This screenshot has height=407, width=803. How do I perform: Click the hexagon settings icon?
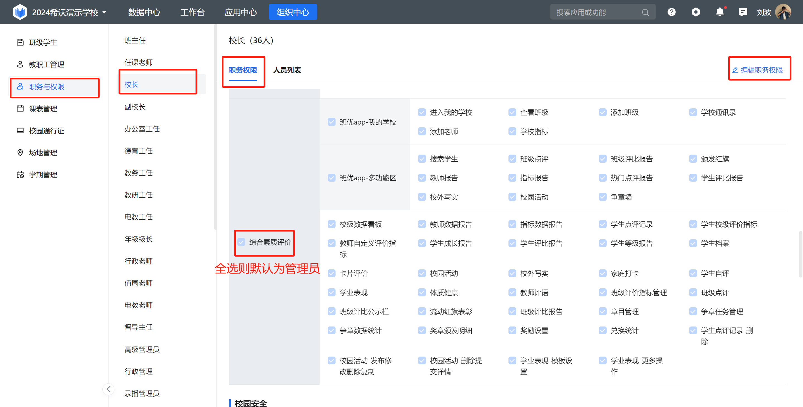[x=696, y=12]
